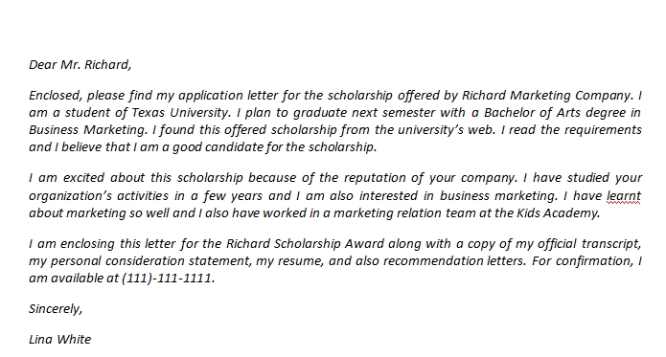Click the word 'organization's' in second paragraph
This screenshot has height=357, width=666.
tap(71, 196)
